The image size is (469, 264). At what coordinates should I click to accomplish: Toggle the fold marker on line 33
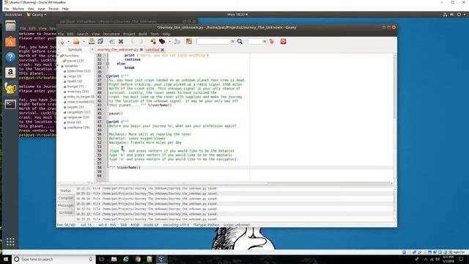108,64
